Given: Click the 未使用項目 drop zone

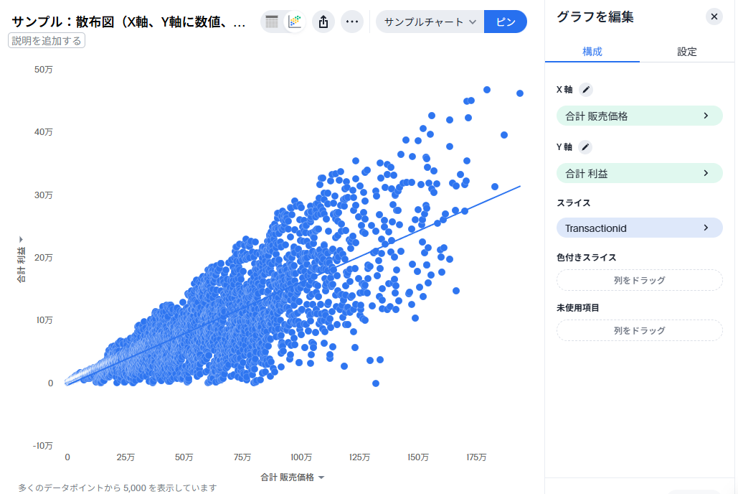Looking at the screenshot, I should click(639, 330).
